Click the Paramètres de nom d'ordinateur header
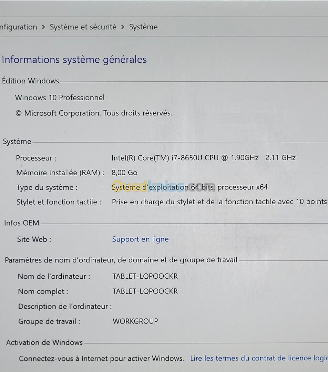 coord(121,260)
